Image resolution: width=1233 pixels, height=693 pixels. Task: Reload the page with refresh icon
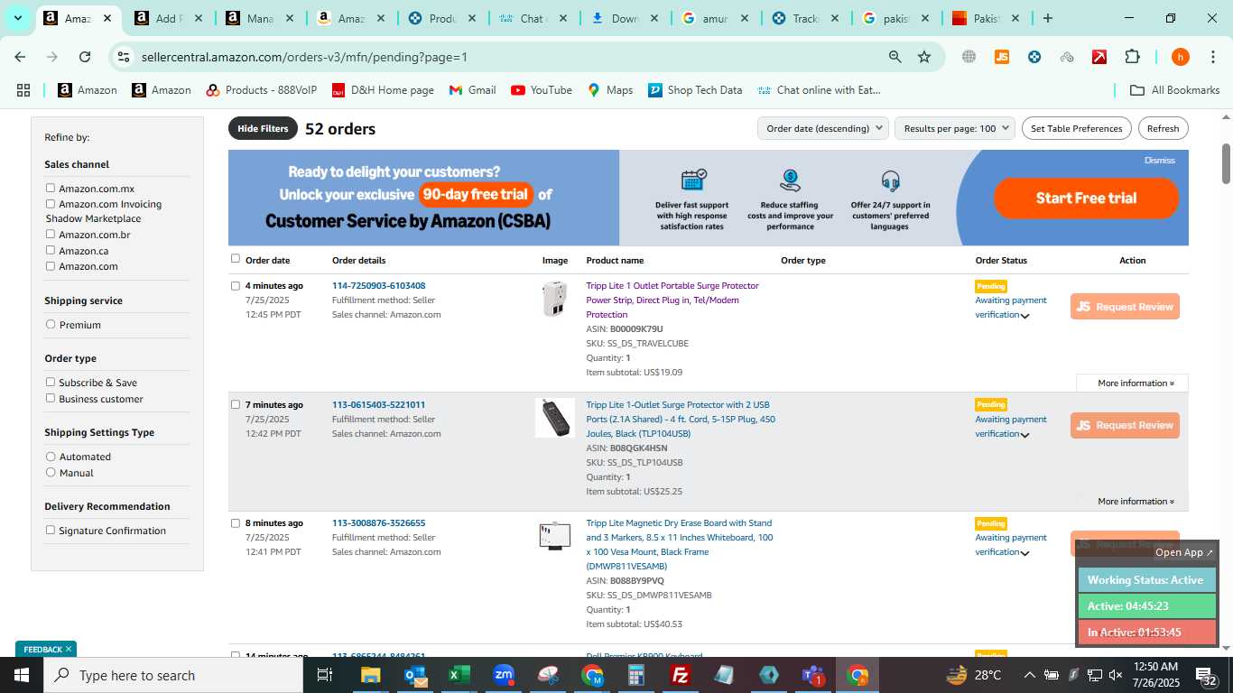click(x=85, y=57)
